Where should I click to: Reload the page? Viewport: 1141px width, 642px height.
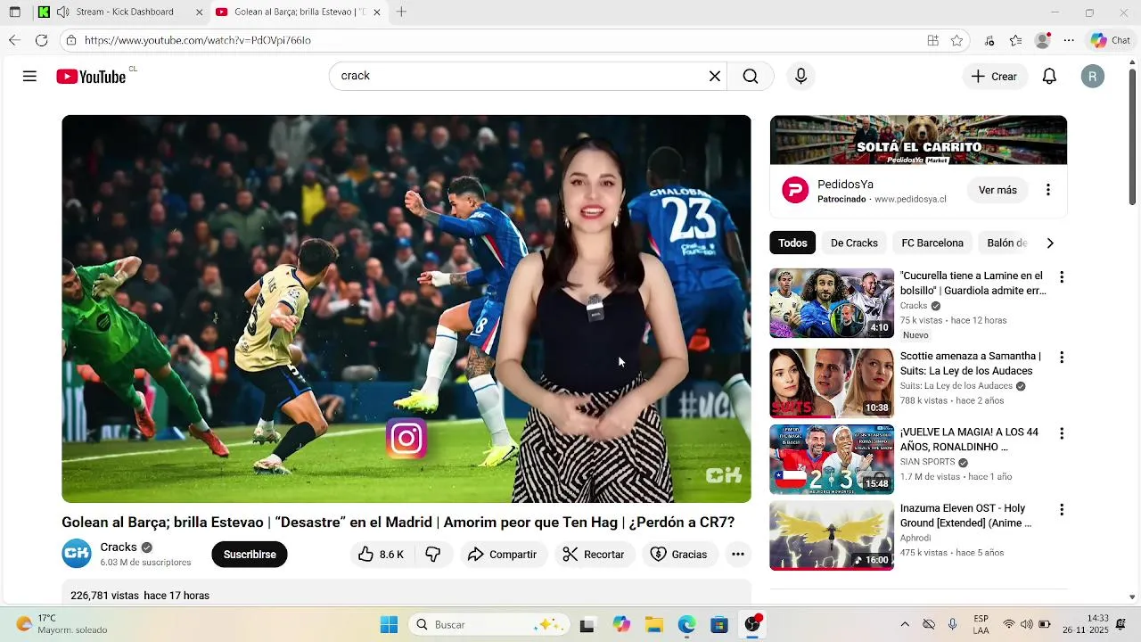click(41, 40)
